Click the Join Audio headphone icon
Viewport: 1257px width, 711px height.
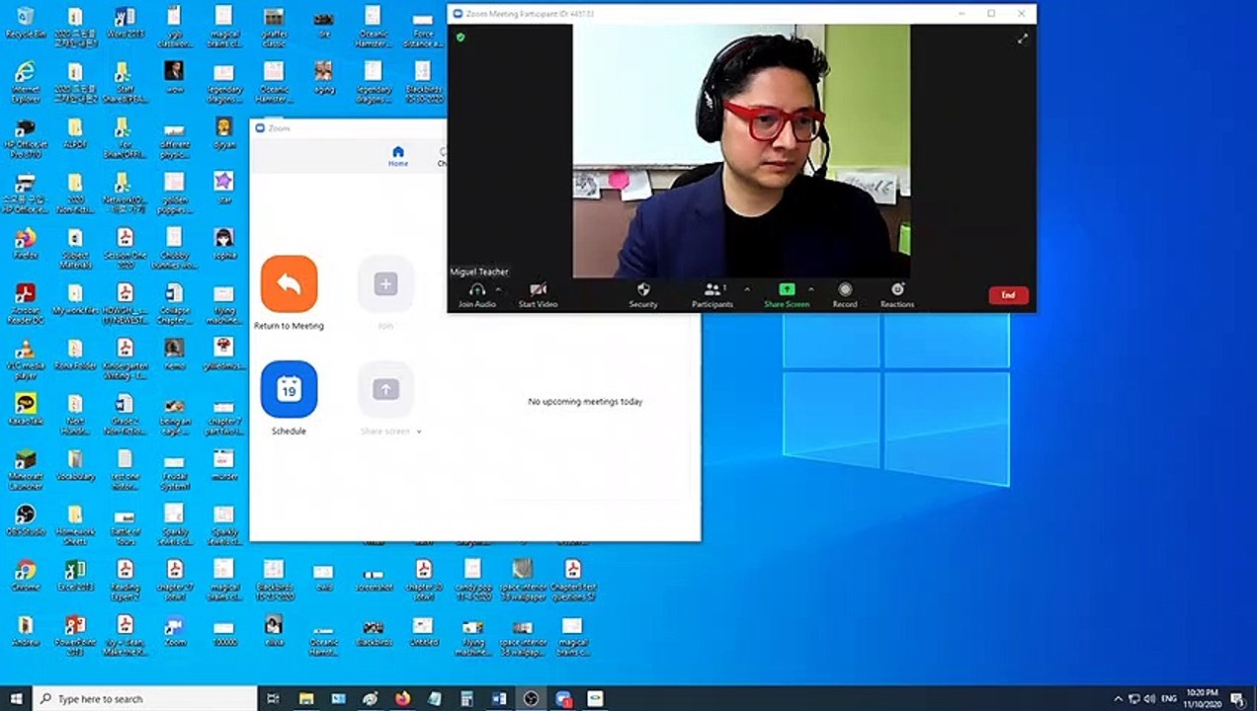[477, 289]
